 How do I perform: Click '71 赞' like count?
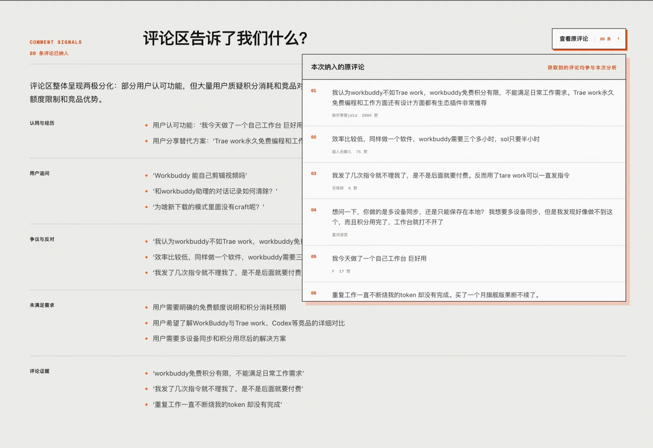click(x=362, y=152)
